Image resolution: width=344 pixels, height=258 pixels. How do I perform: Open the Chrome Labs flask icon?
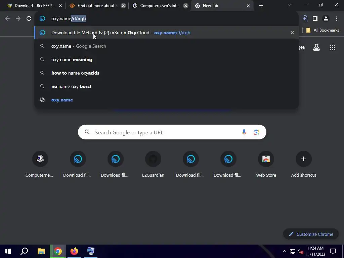(x=316, y=47)
